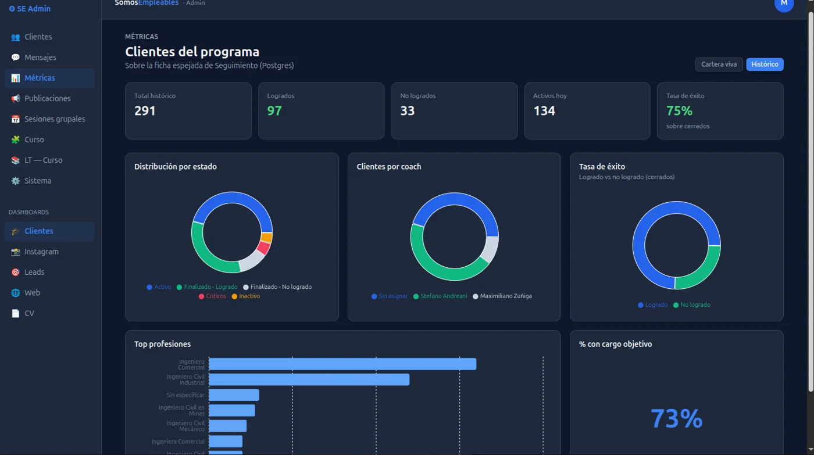Toggle Finalizado - Logrado legend entry

(207, 287)
